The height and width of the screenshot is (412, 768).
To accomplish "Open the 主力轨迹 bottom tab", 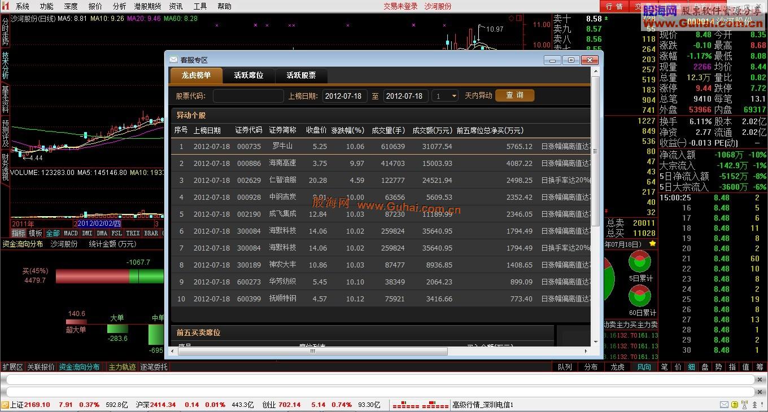I will 122,367.
